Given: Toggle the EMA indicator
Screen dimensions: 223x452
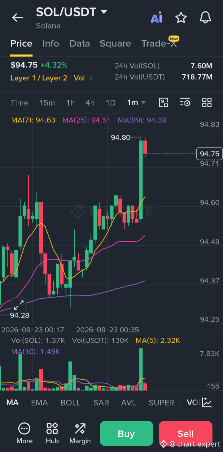Looking at the screenshot, I should 39,402.
